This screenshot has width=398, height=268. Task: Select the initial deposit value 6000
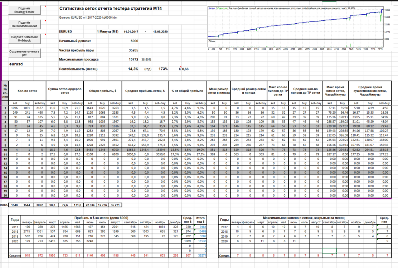coord(134,41)
